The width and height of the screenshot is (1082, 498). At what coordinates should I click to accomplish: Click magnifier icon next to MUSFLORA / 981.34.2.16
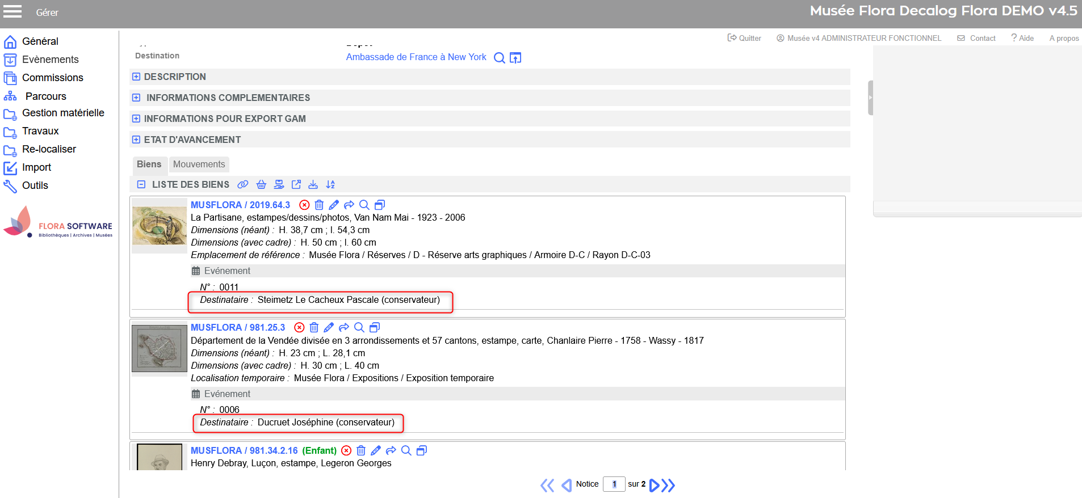pos(406,450)
